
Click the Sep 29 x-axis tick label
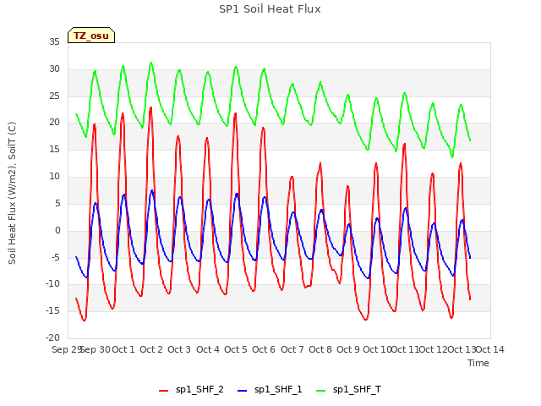pos(66,349)
